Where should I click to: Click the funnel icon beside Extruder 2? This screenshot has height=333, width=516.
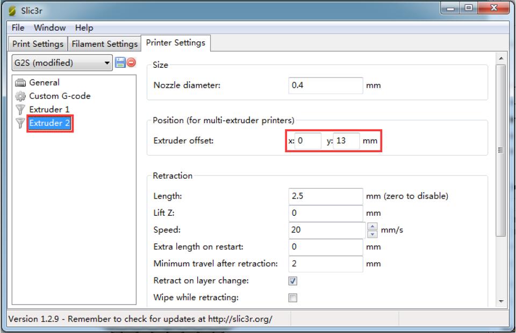[x=20, y=123]
